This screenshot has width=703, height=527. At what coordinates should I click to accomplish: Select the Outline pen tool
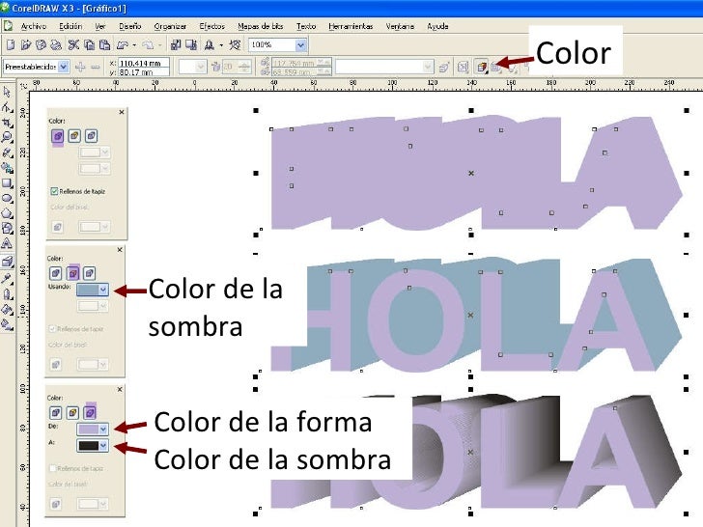tap(7, 294)
